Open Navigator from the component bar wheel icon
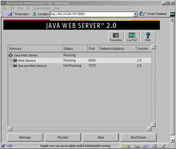Screen dimensions: 176x149 (128, 146)
